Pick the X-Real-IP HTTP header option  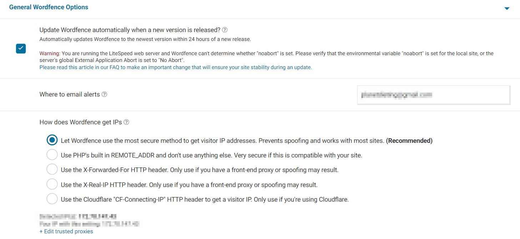coord(52,185)
